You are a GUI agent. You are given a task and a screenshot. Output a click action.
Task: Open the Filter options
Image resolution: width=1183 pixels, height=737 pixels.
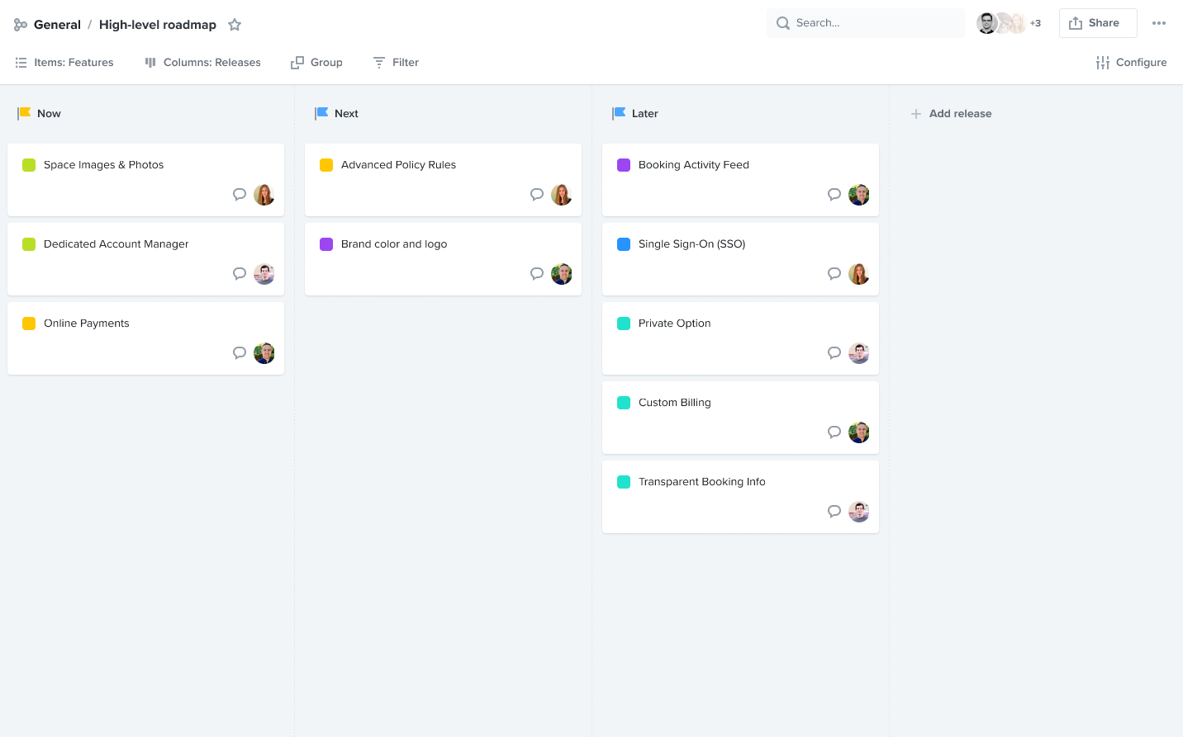coord(396,63)
